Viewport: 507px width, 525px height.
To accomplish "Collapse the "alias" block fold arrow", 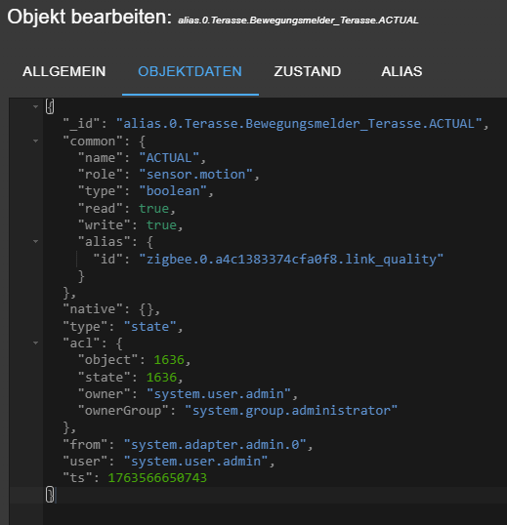I will [35, 241].
